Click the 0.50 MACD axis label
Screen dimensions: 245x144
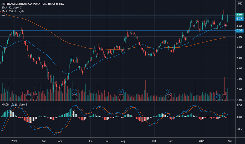(239, 105)
